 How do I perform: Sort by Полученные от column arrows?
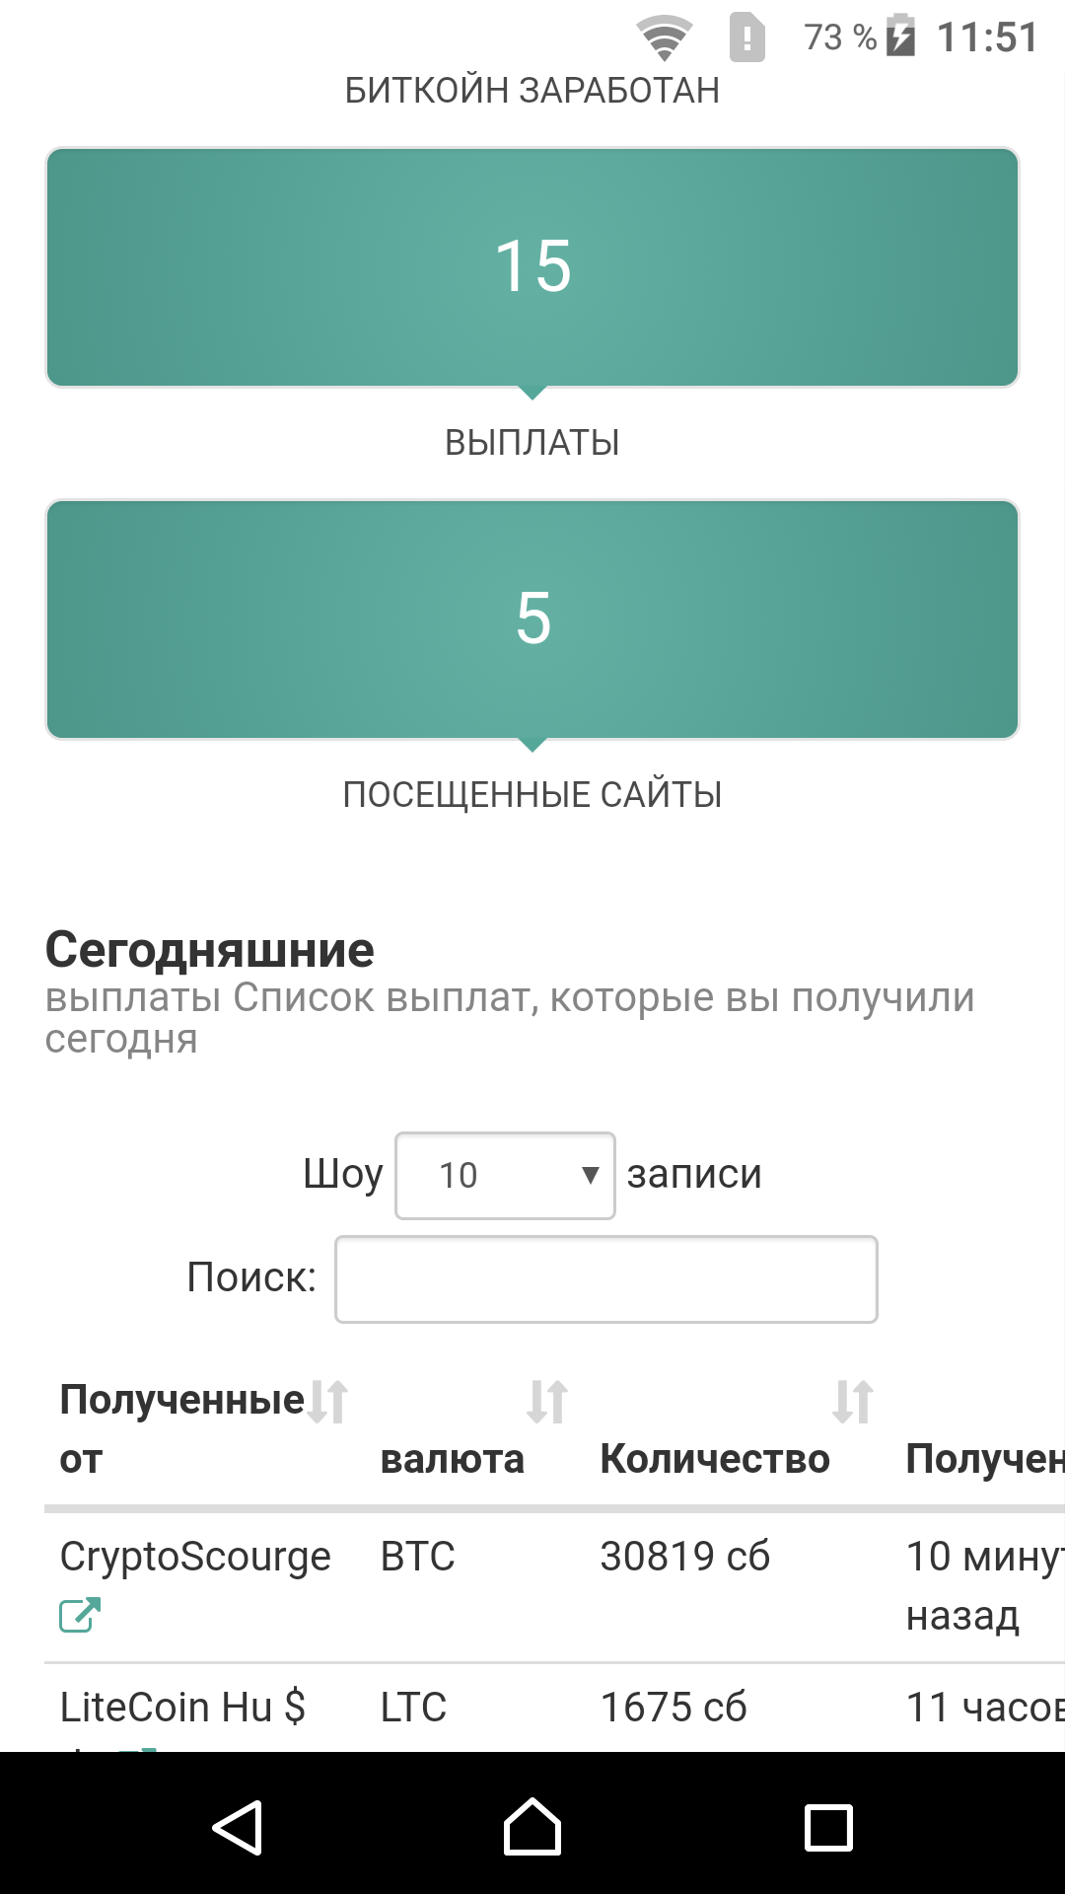coord(327,1402)
